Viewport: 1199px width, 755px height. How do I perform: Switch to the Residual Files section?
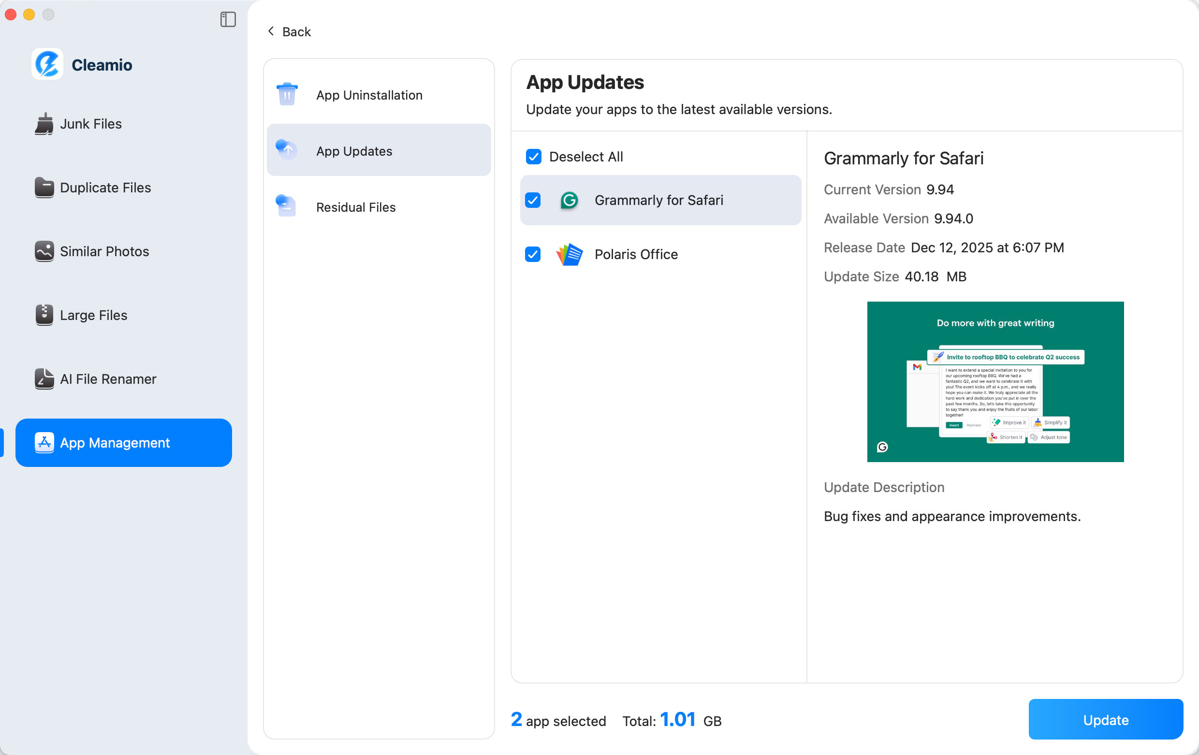356,206
